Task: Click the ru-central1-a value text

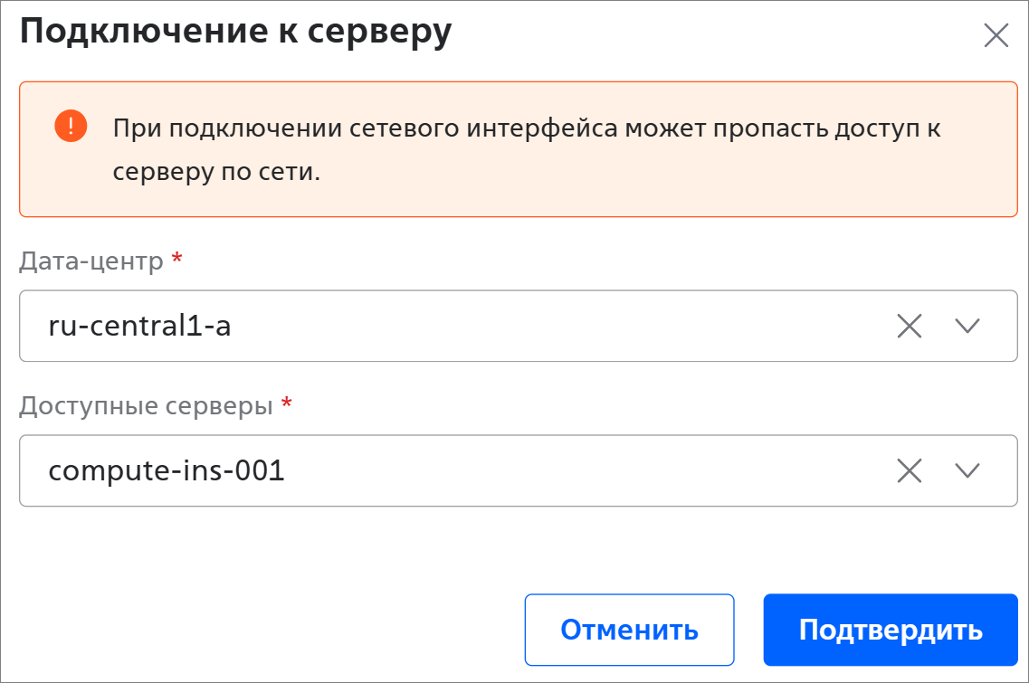Action: click(x=139, y=326)
